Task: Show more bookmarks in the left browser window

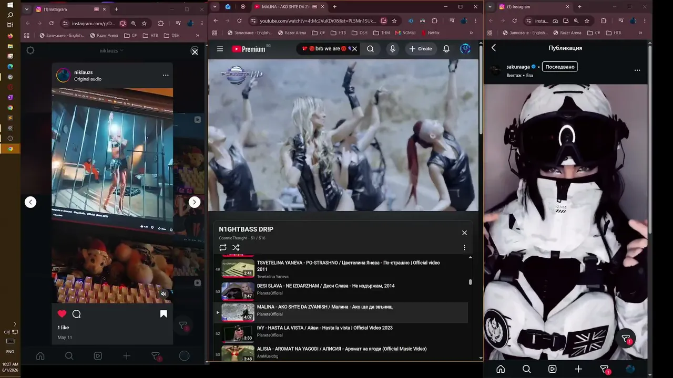Action: coord(198,35)
